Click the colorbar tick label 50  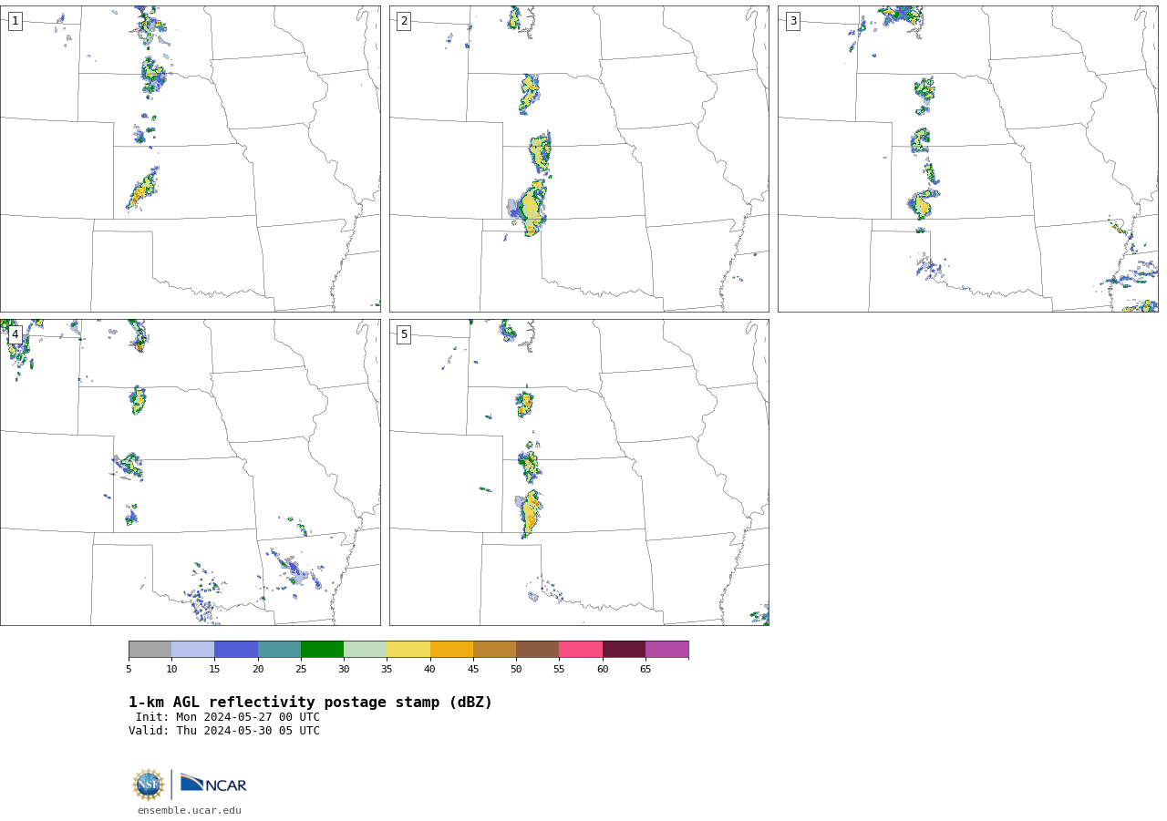pos(516,670)
